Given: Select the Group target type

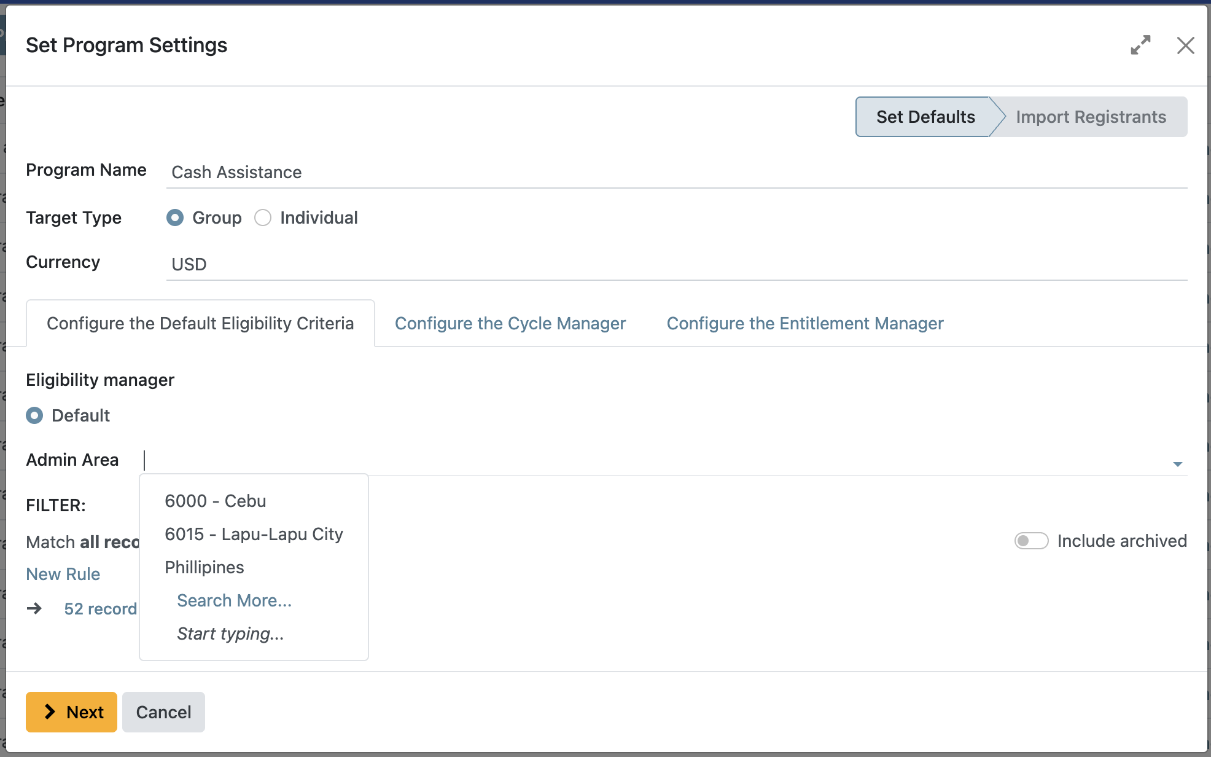Looking at the screenshot, I should click(x=175, y=218).
